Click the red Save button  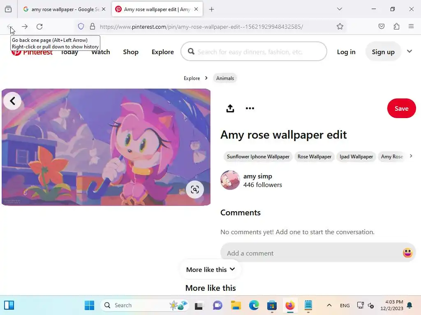coord(401,108)
